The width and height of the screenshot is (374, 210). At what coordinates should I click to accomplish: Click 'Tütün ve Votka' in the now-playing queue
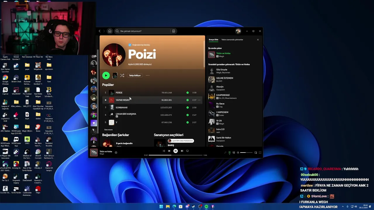tap(223, 53)
